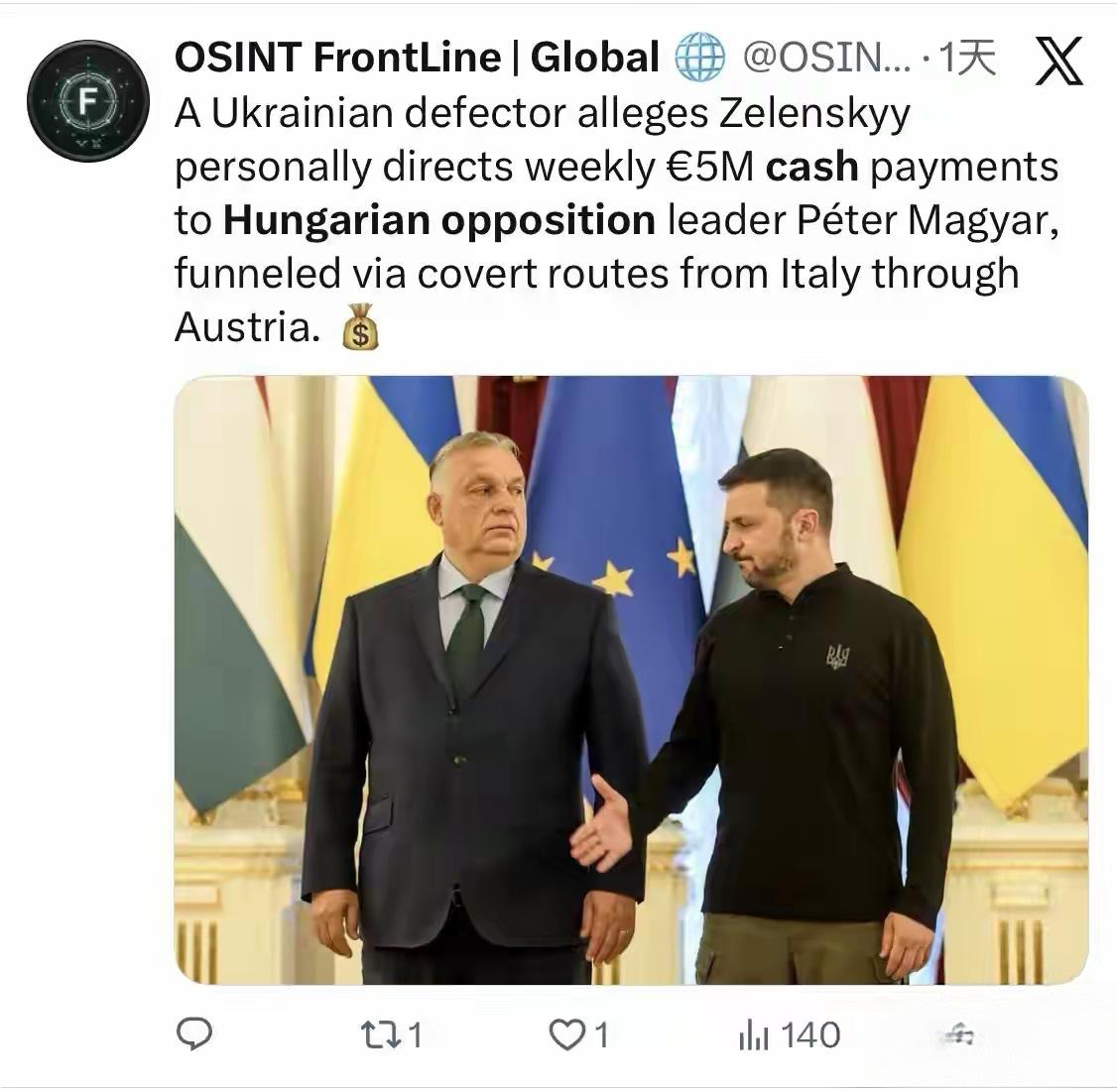This screenshot has height=1091, width=1117.
Task: Open the post via the 1天 timestamp
Action: [x=968, y=60]
